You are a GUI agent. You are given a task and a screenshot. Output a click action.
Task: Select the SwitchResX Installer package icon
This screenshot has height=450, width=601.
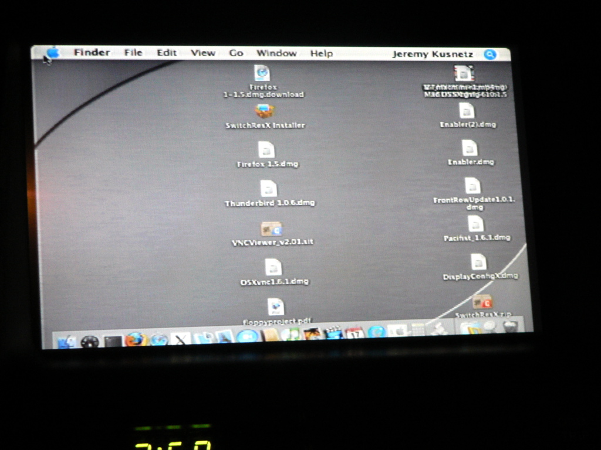(265, 111)
